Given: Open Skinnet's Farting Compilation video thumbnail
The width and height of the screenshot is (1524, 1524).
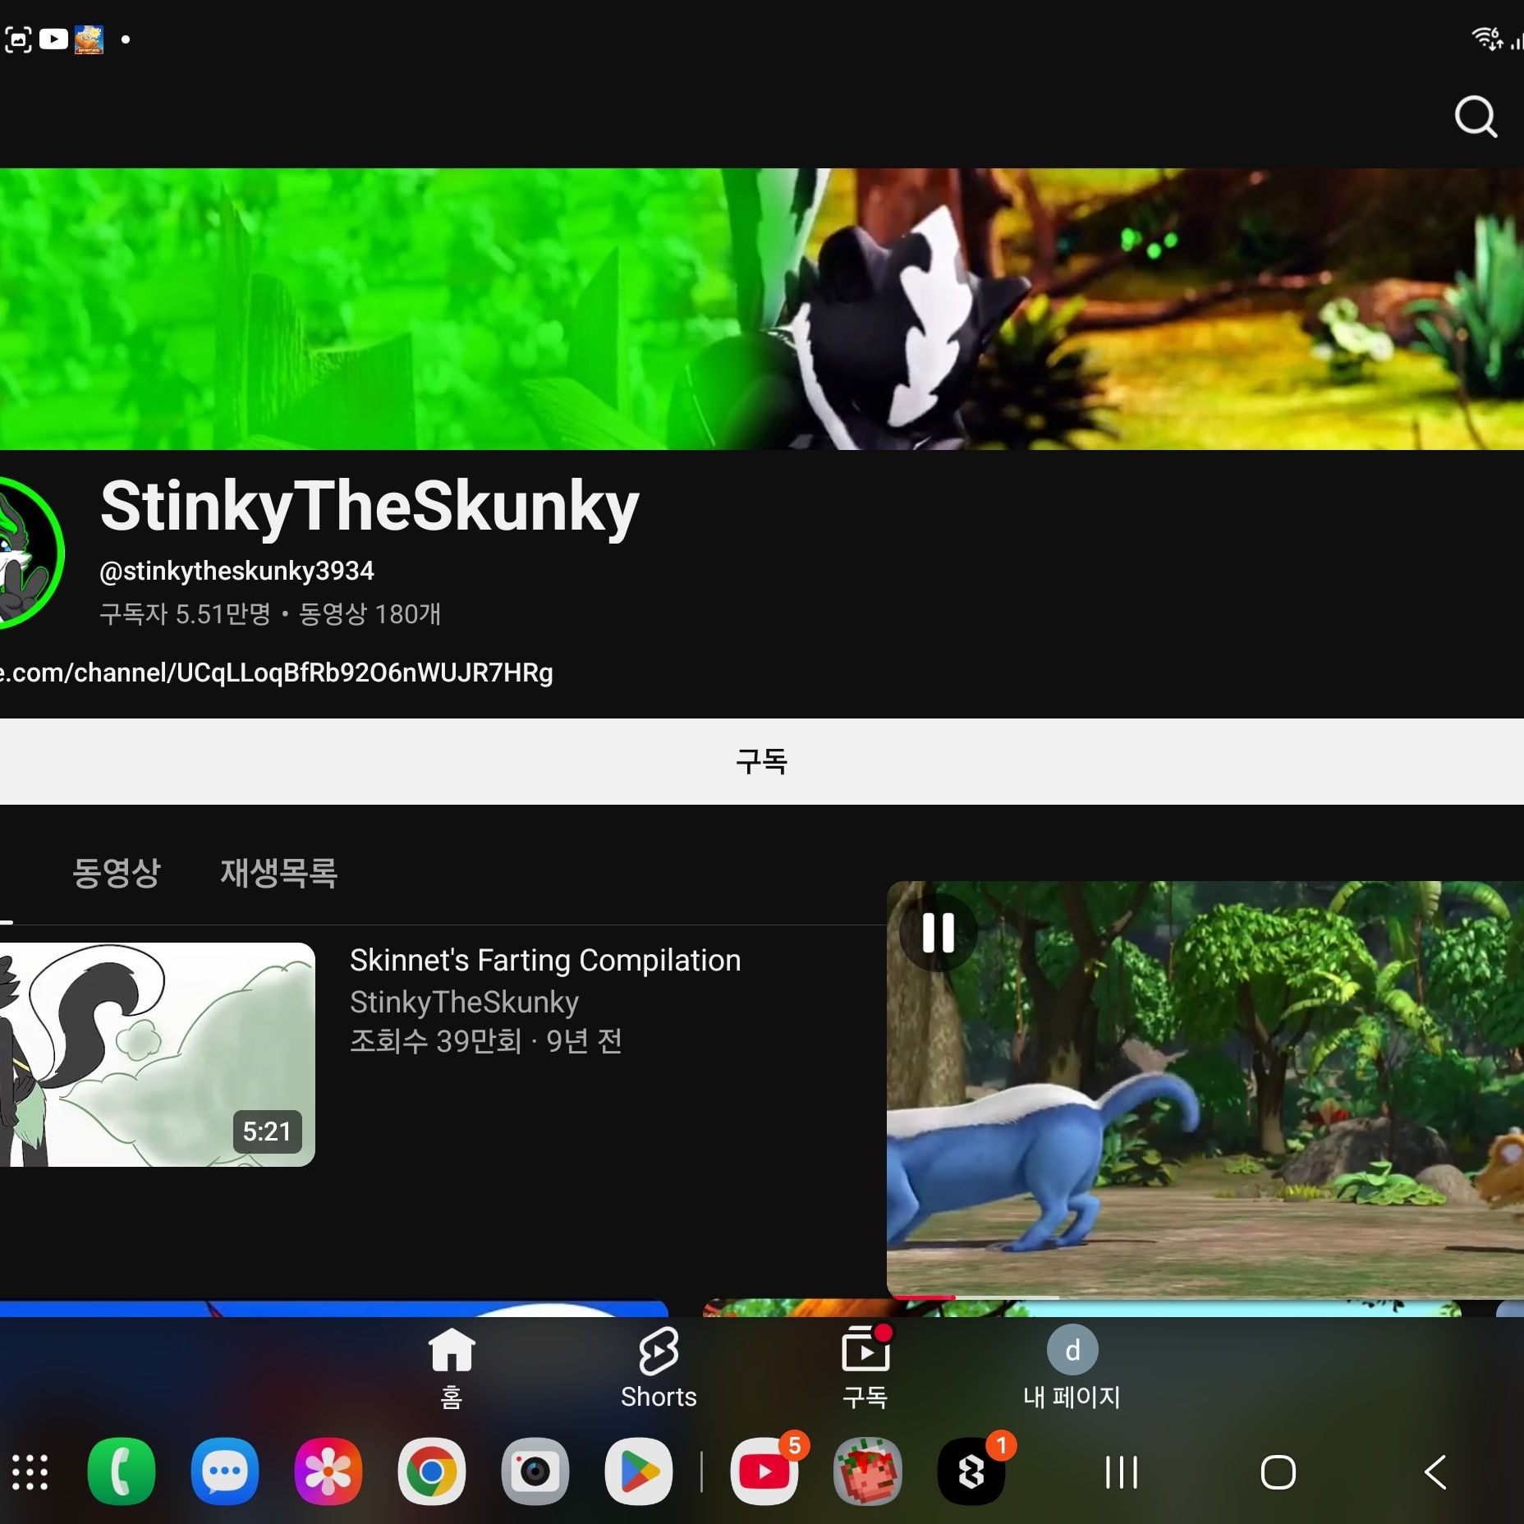Looking at the screenshot, I should [158, 1054].
